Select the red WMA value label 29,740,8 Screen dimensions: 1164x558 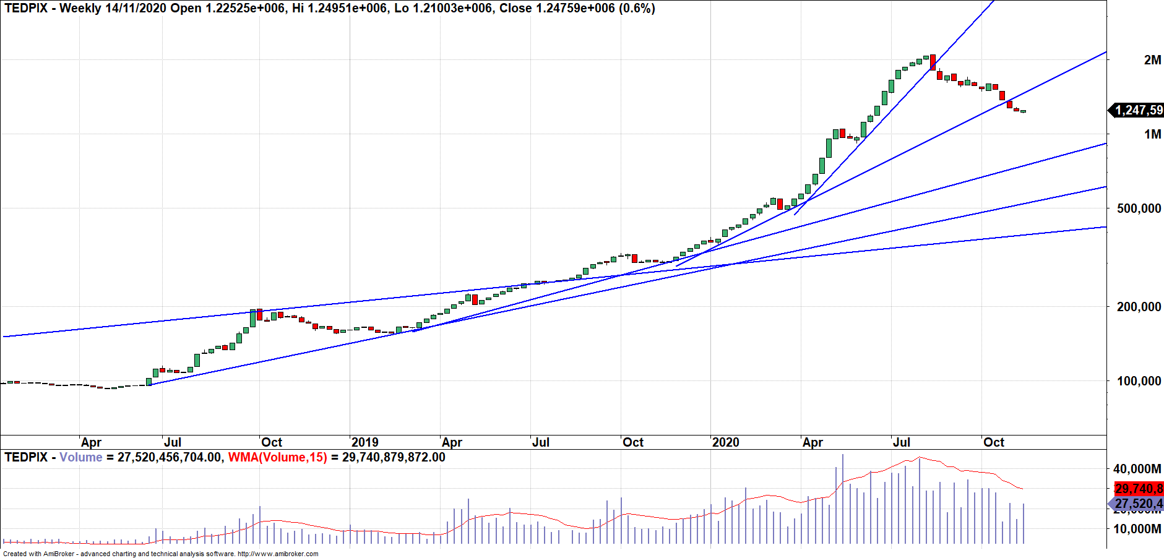click(1138, 489)
